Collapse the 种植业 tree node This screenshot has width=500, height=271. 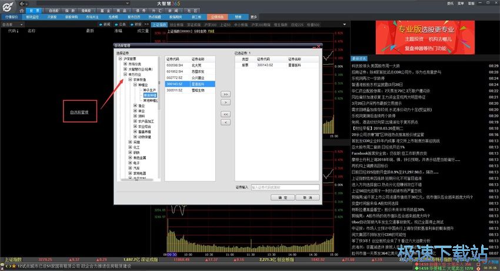tap(135, 85)
